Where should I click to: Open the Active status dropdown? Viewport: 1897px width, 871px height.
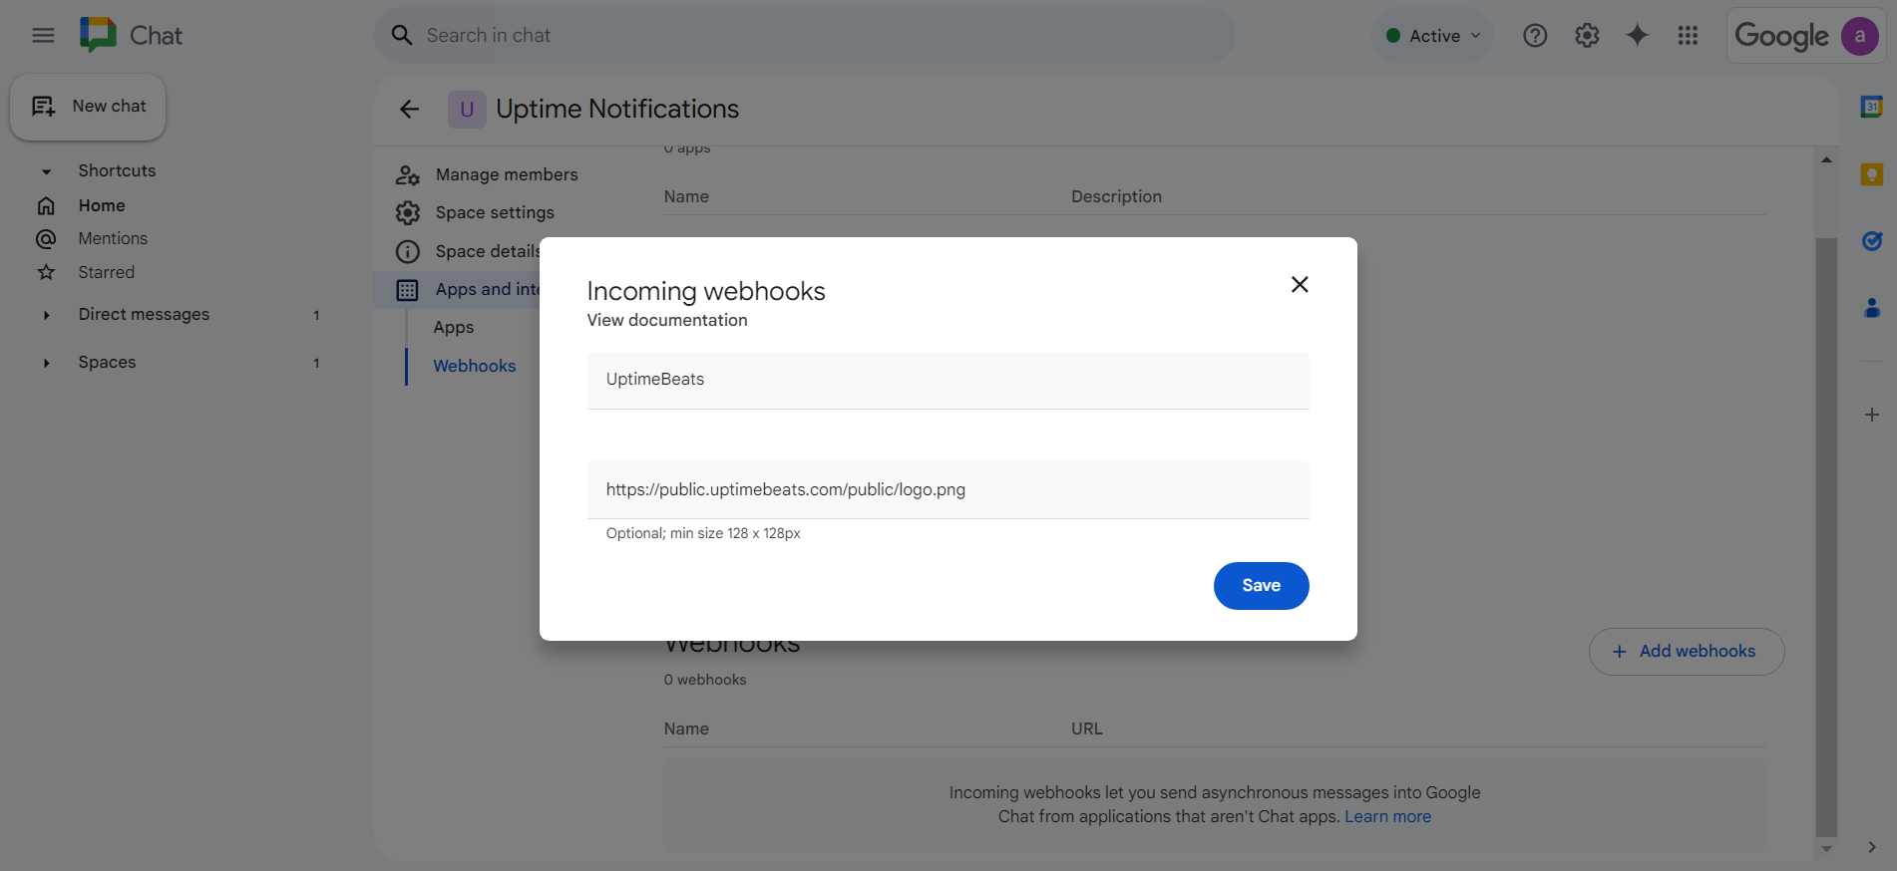1432,36
